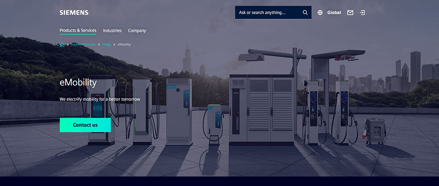Go to Products & Services breadcrumb
Screen dimensions: 439x186
[x=83, y=44]
